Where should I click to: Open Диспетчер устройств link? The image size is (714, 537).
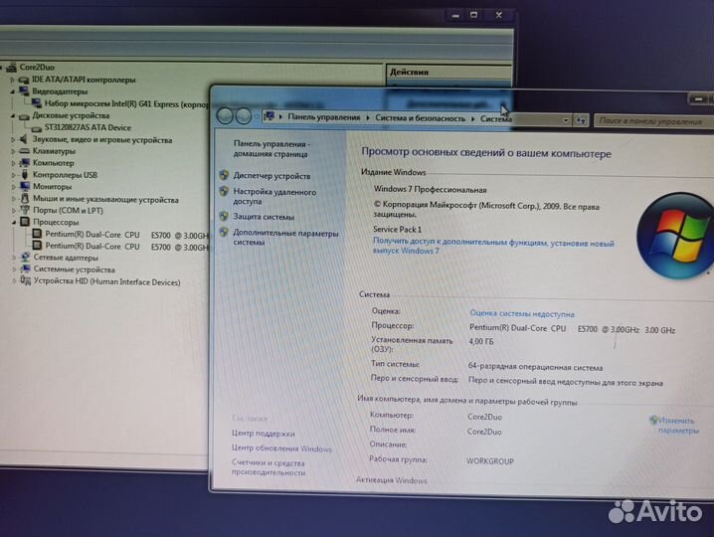271,176
